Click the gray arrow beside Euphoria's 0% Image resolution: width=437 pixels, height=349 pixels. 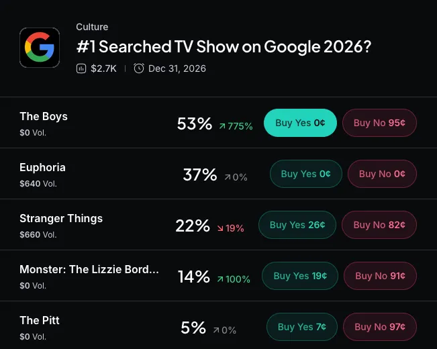tap(228, 177)
